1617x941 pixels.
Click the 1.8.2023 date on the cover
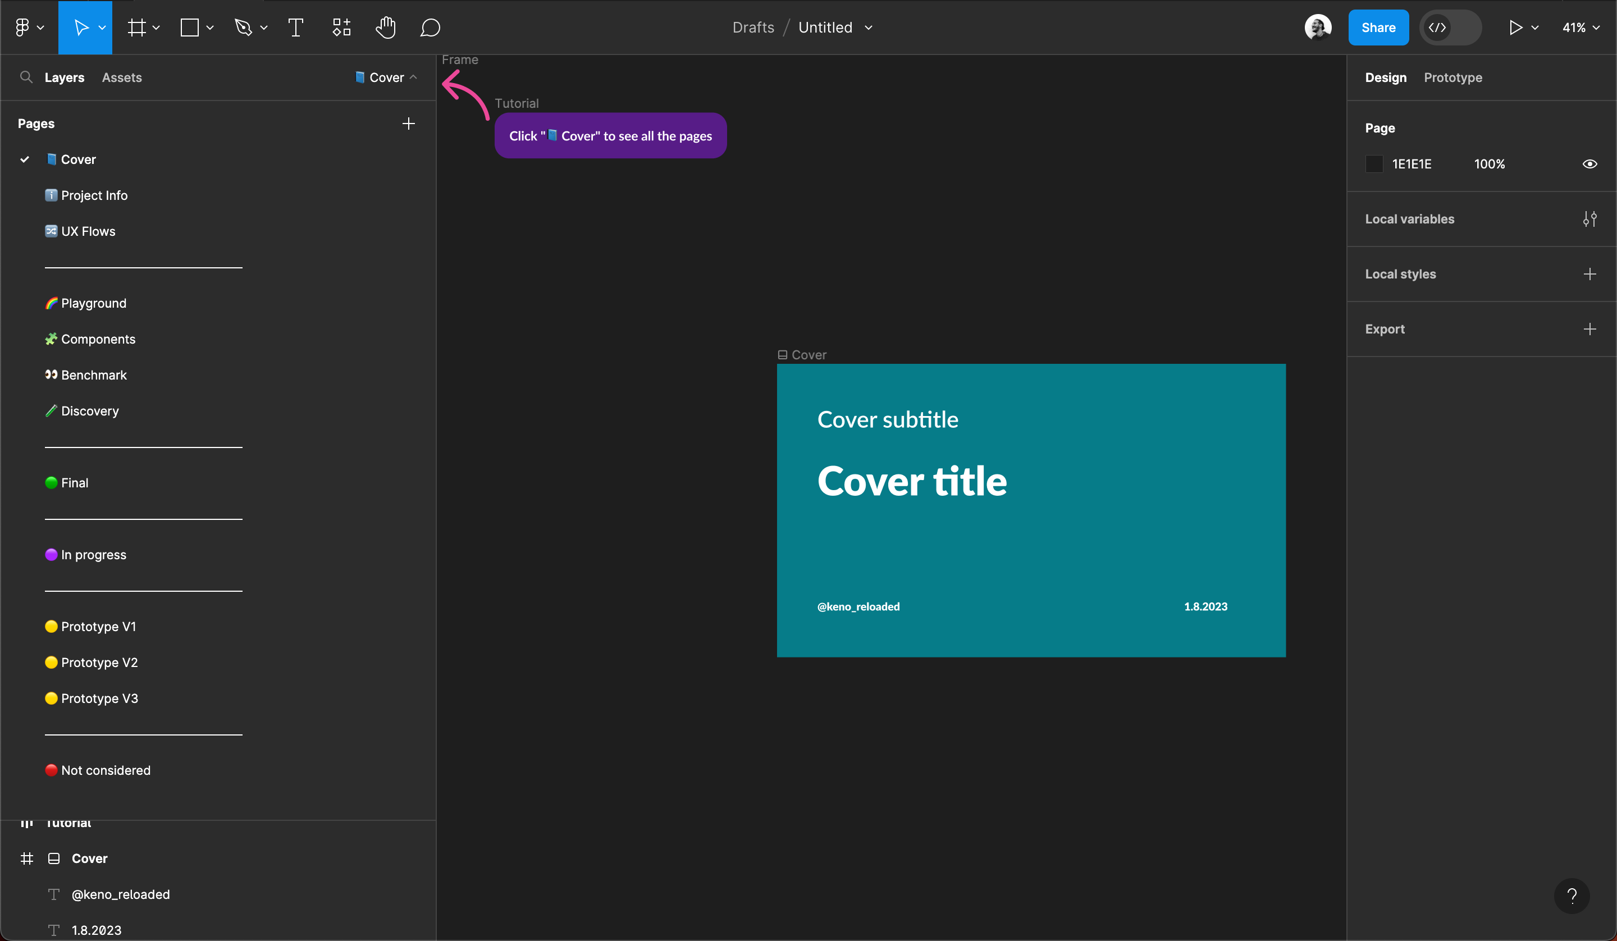tap(1205, 606)
